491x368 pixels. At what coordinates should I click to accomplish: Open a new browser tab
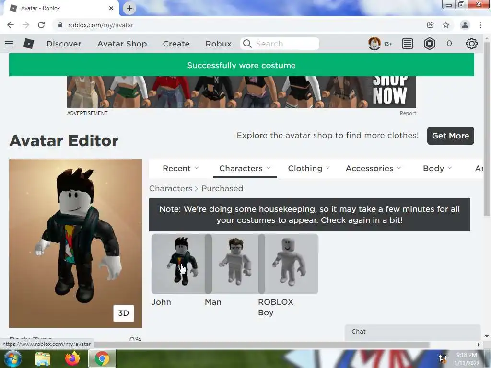tap(129, 8)
